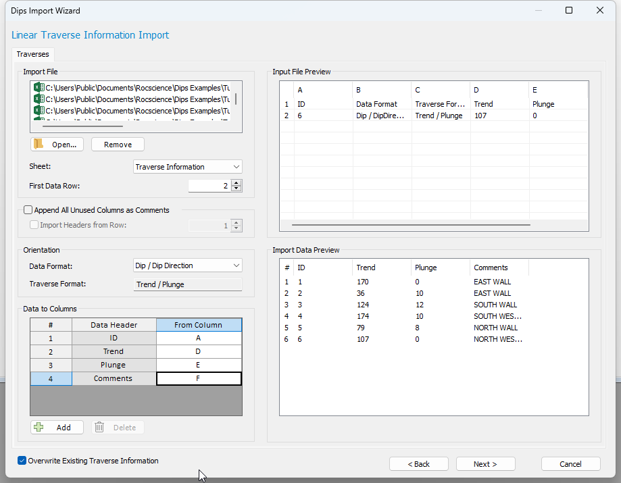This screenshot has height=483, width=621.
Task: Select the From Column cell for Comments
Action: (198, 378)
